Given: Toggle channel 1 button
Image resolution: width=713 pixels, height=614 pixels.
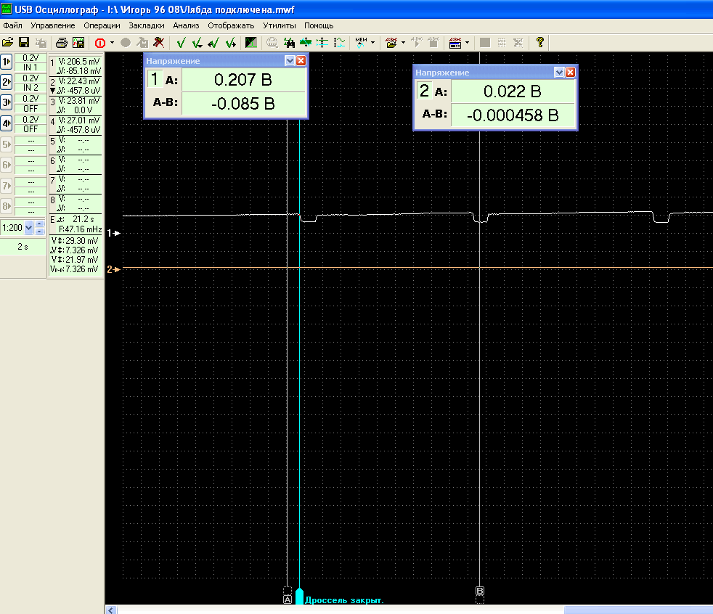Looking at the screenshot, I should tap(7, 61).
